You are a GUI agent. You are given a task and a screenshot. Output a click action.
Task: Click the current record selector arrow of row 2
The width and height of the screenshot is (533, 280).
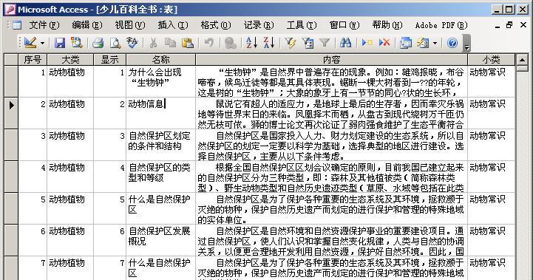coord(11,113)
